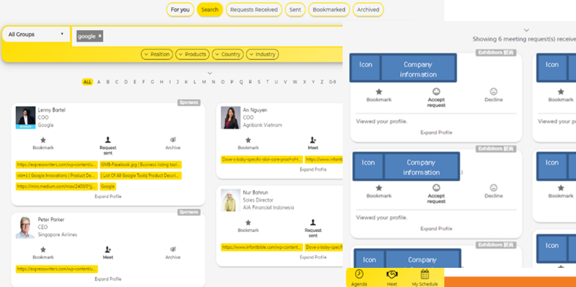
Task: Open the All Groups dropdown
Action: 36,34
